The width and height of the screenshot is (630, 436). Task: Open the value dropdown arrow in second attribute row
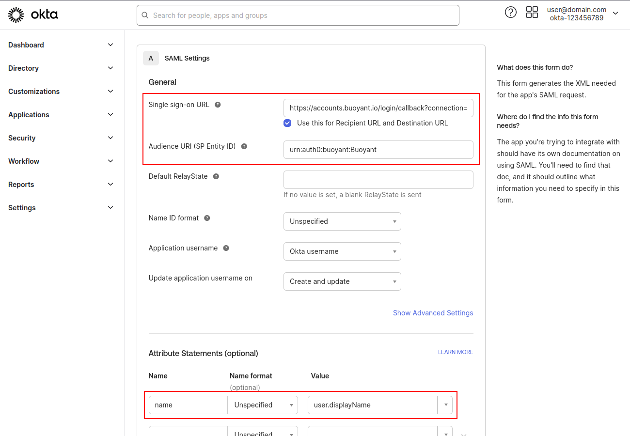445,431
